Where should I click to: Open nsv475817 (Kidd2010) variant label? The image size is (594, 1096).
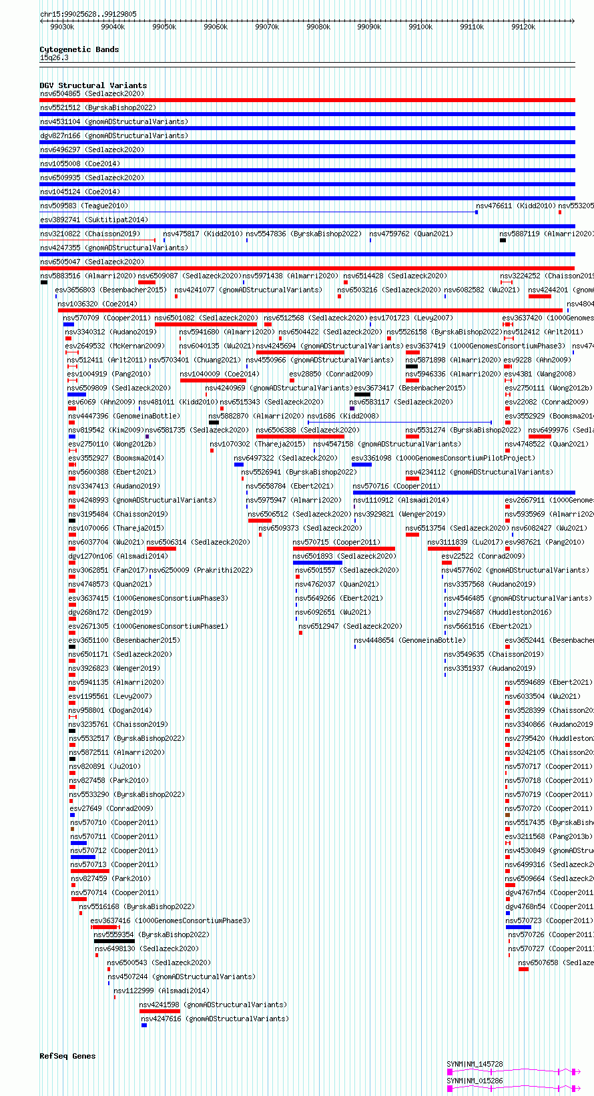point(203,234)
